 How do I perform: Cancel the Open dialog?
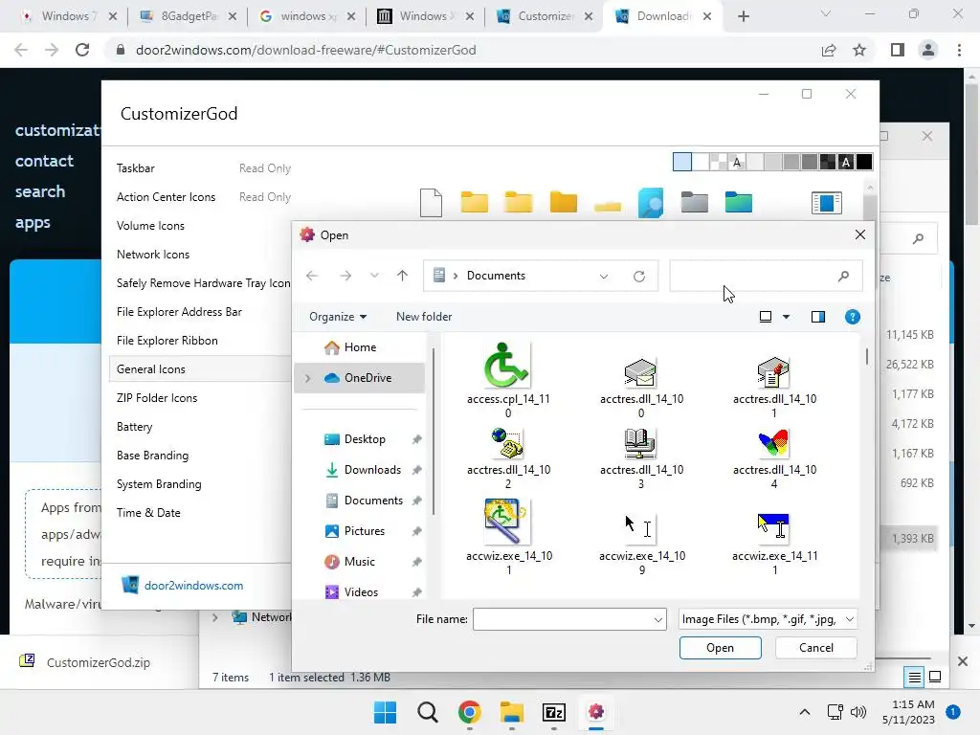point(816,648)
